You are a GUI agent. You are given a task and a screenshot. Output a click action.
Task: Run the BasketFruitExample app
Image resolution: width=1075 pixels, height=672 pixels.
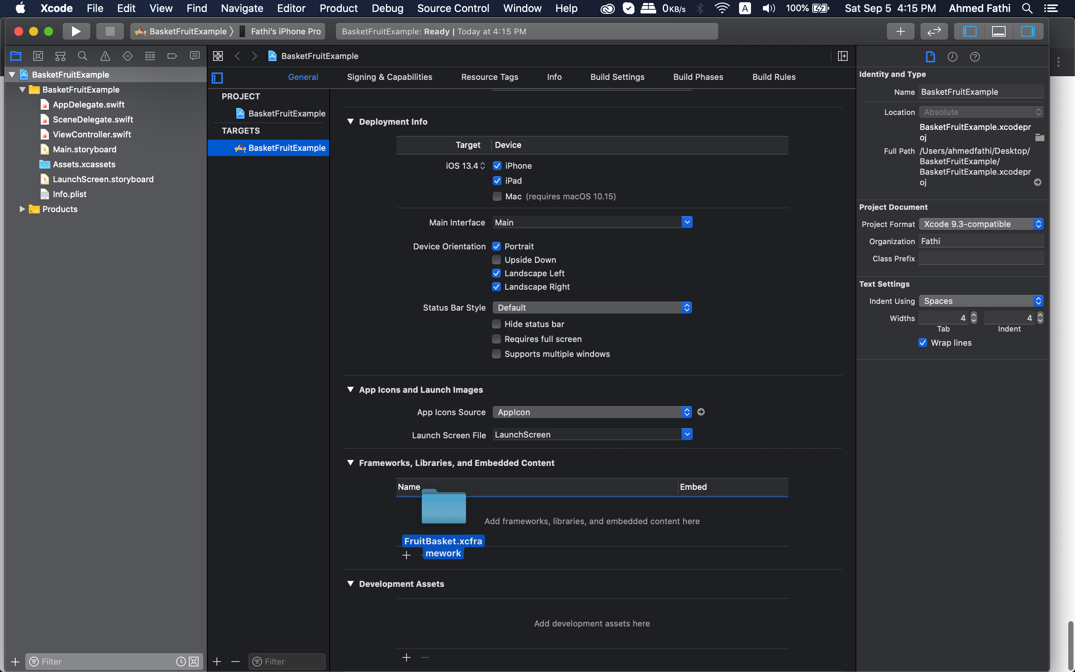tap(76, 31)
